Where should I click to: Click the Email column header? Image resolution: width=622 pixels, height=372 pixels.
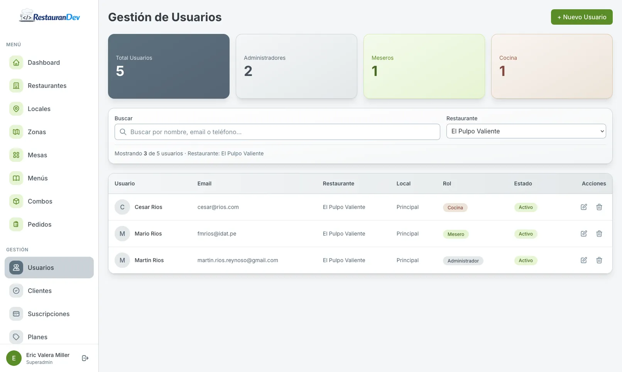(x=205, y=183)
